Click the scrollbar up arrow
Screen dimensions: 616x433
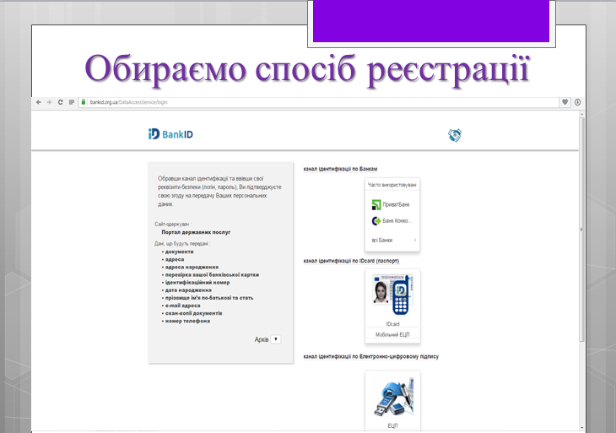[581, 114]
